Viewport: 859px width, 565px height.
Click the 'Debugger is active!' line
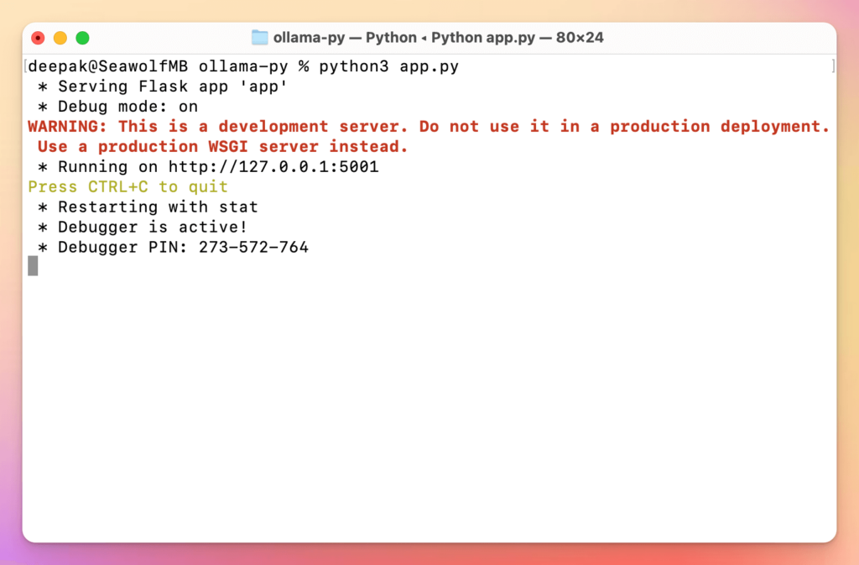click(143, 228)
